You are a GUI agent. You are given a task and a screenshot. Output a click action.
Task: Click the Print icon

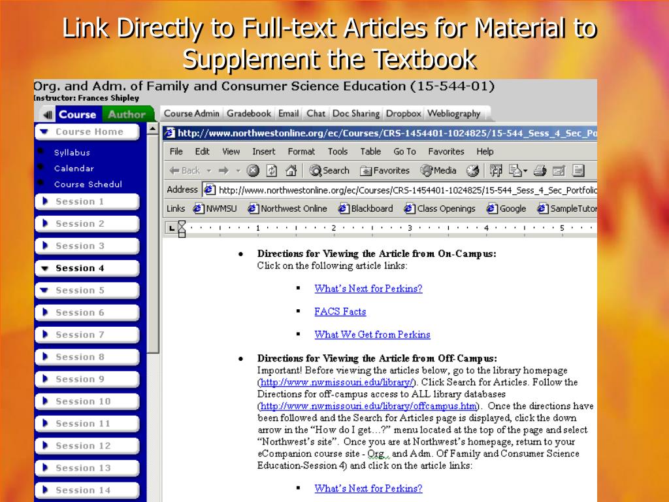tap(540, 171)
